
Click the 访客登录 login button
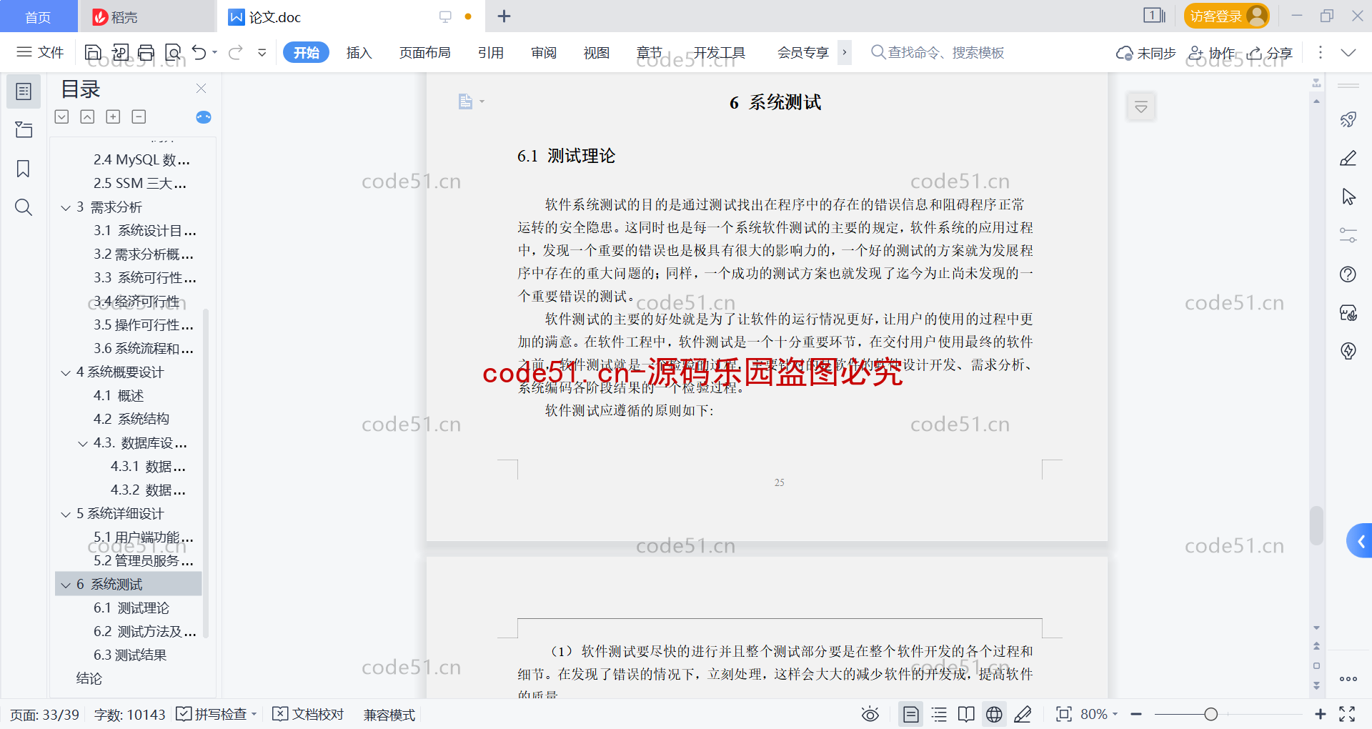coord(1226,16)
